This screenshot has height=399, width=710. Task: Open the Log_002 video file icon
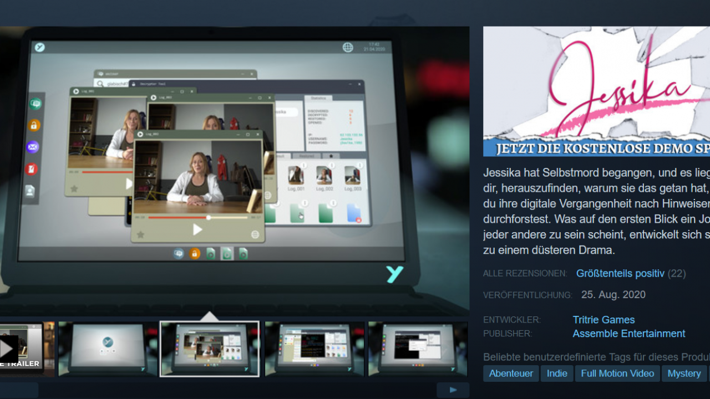point(324,176)
